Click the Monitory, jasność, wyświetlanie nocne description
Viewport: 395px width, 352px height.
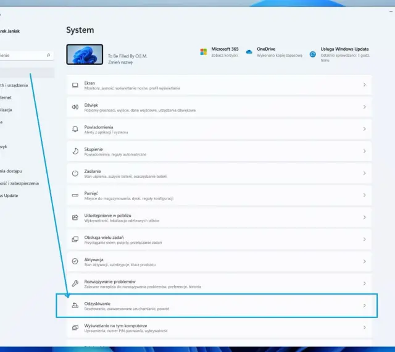point(132,88)
